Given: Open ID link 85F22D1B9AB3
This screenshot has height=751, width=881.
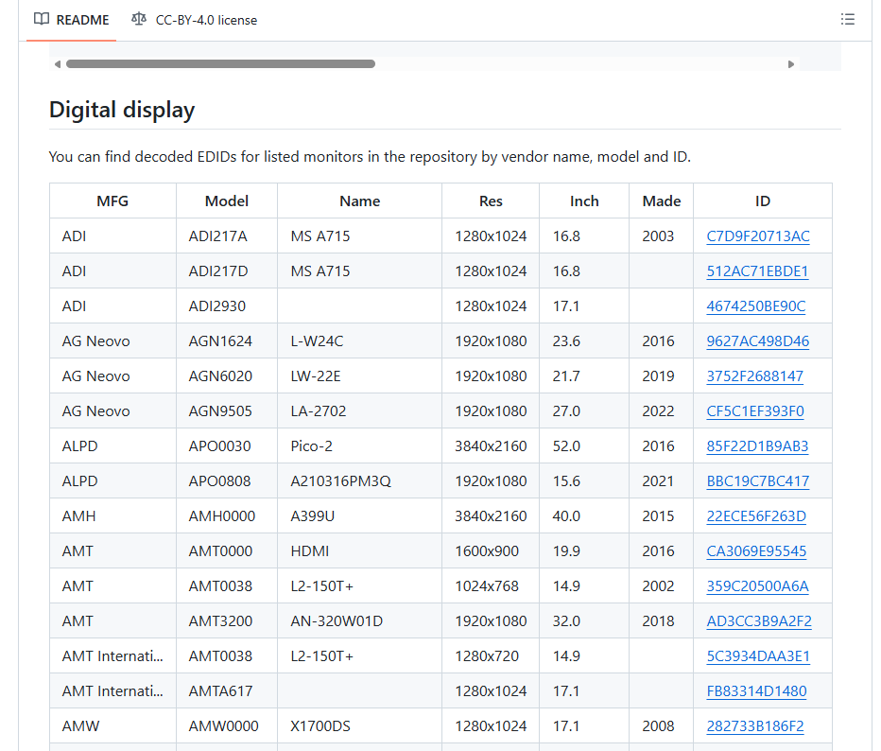Looking at the screenshot, I should (x=757, y=445).
